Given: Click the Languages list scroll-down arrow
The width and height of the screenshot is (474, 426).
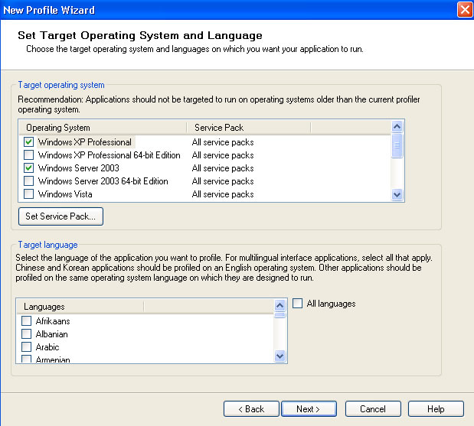Looking at the screenshot, I should coord(280,356).
